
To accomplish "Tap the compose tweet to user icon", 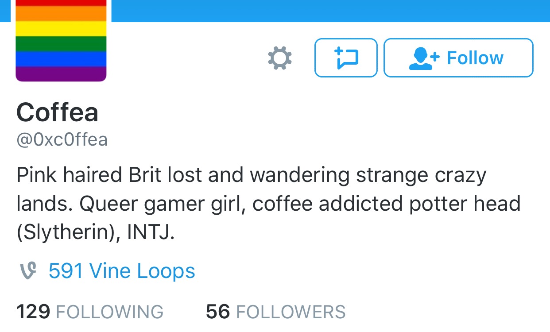I will pyautogui.click(x=346, y=58).
